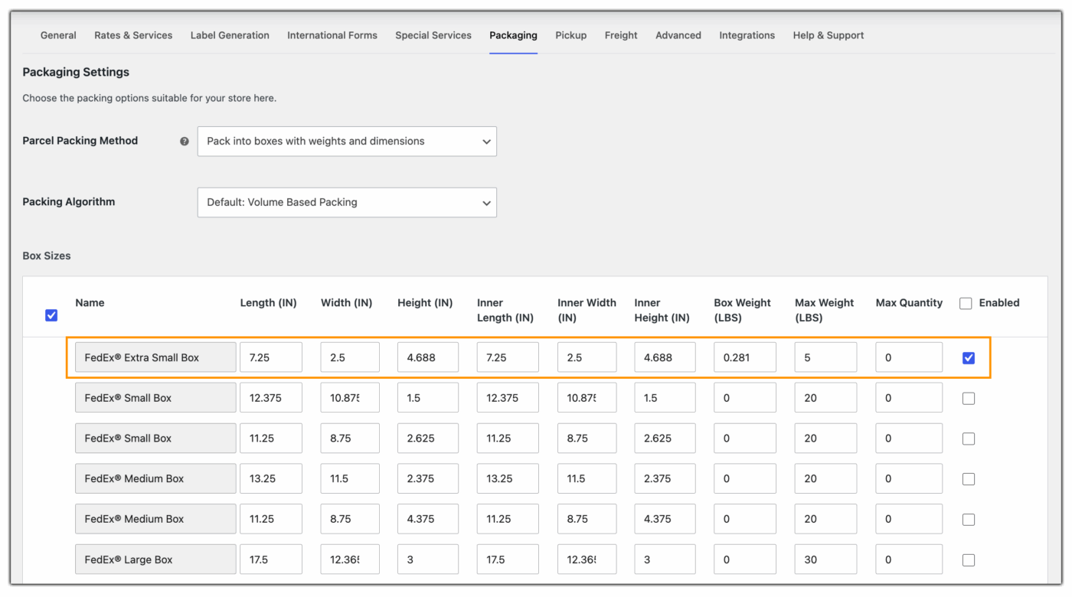Edit the Extra Small Box Width field

[x=350, y=357]
